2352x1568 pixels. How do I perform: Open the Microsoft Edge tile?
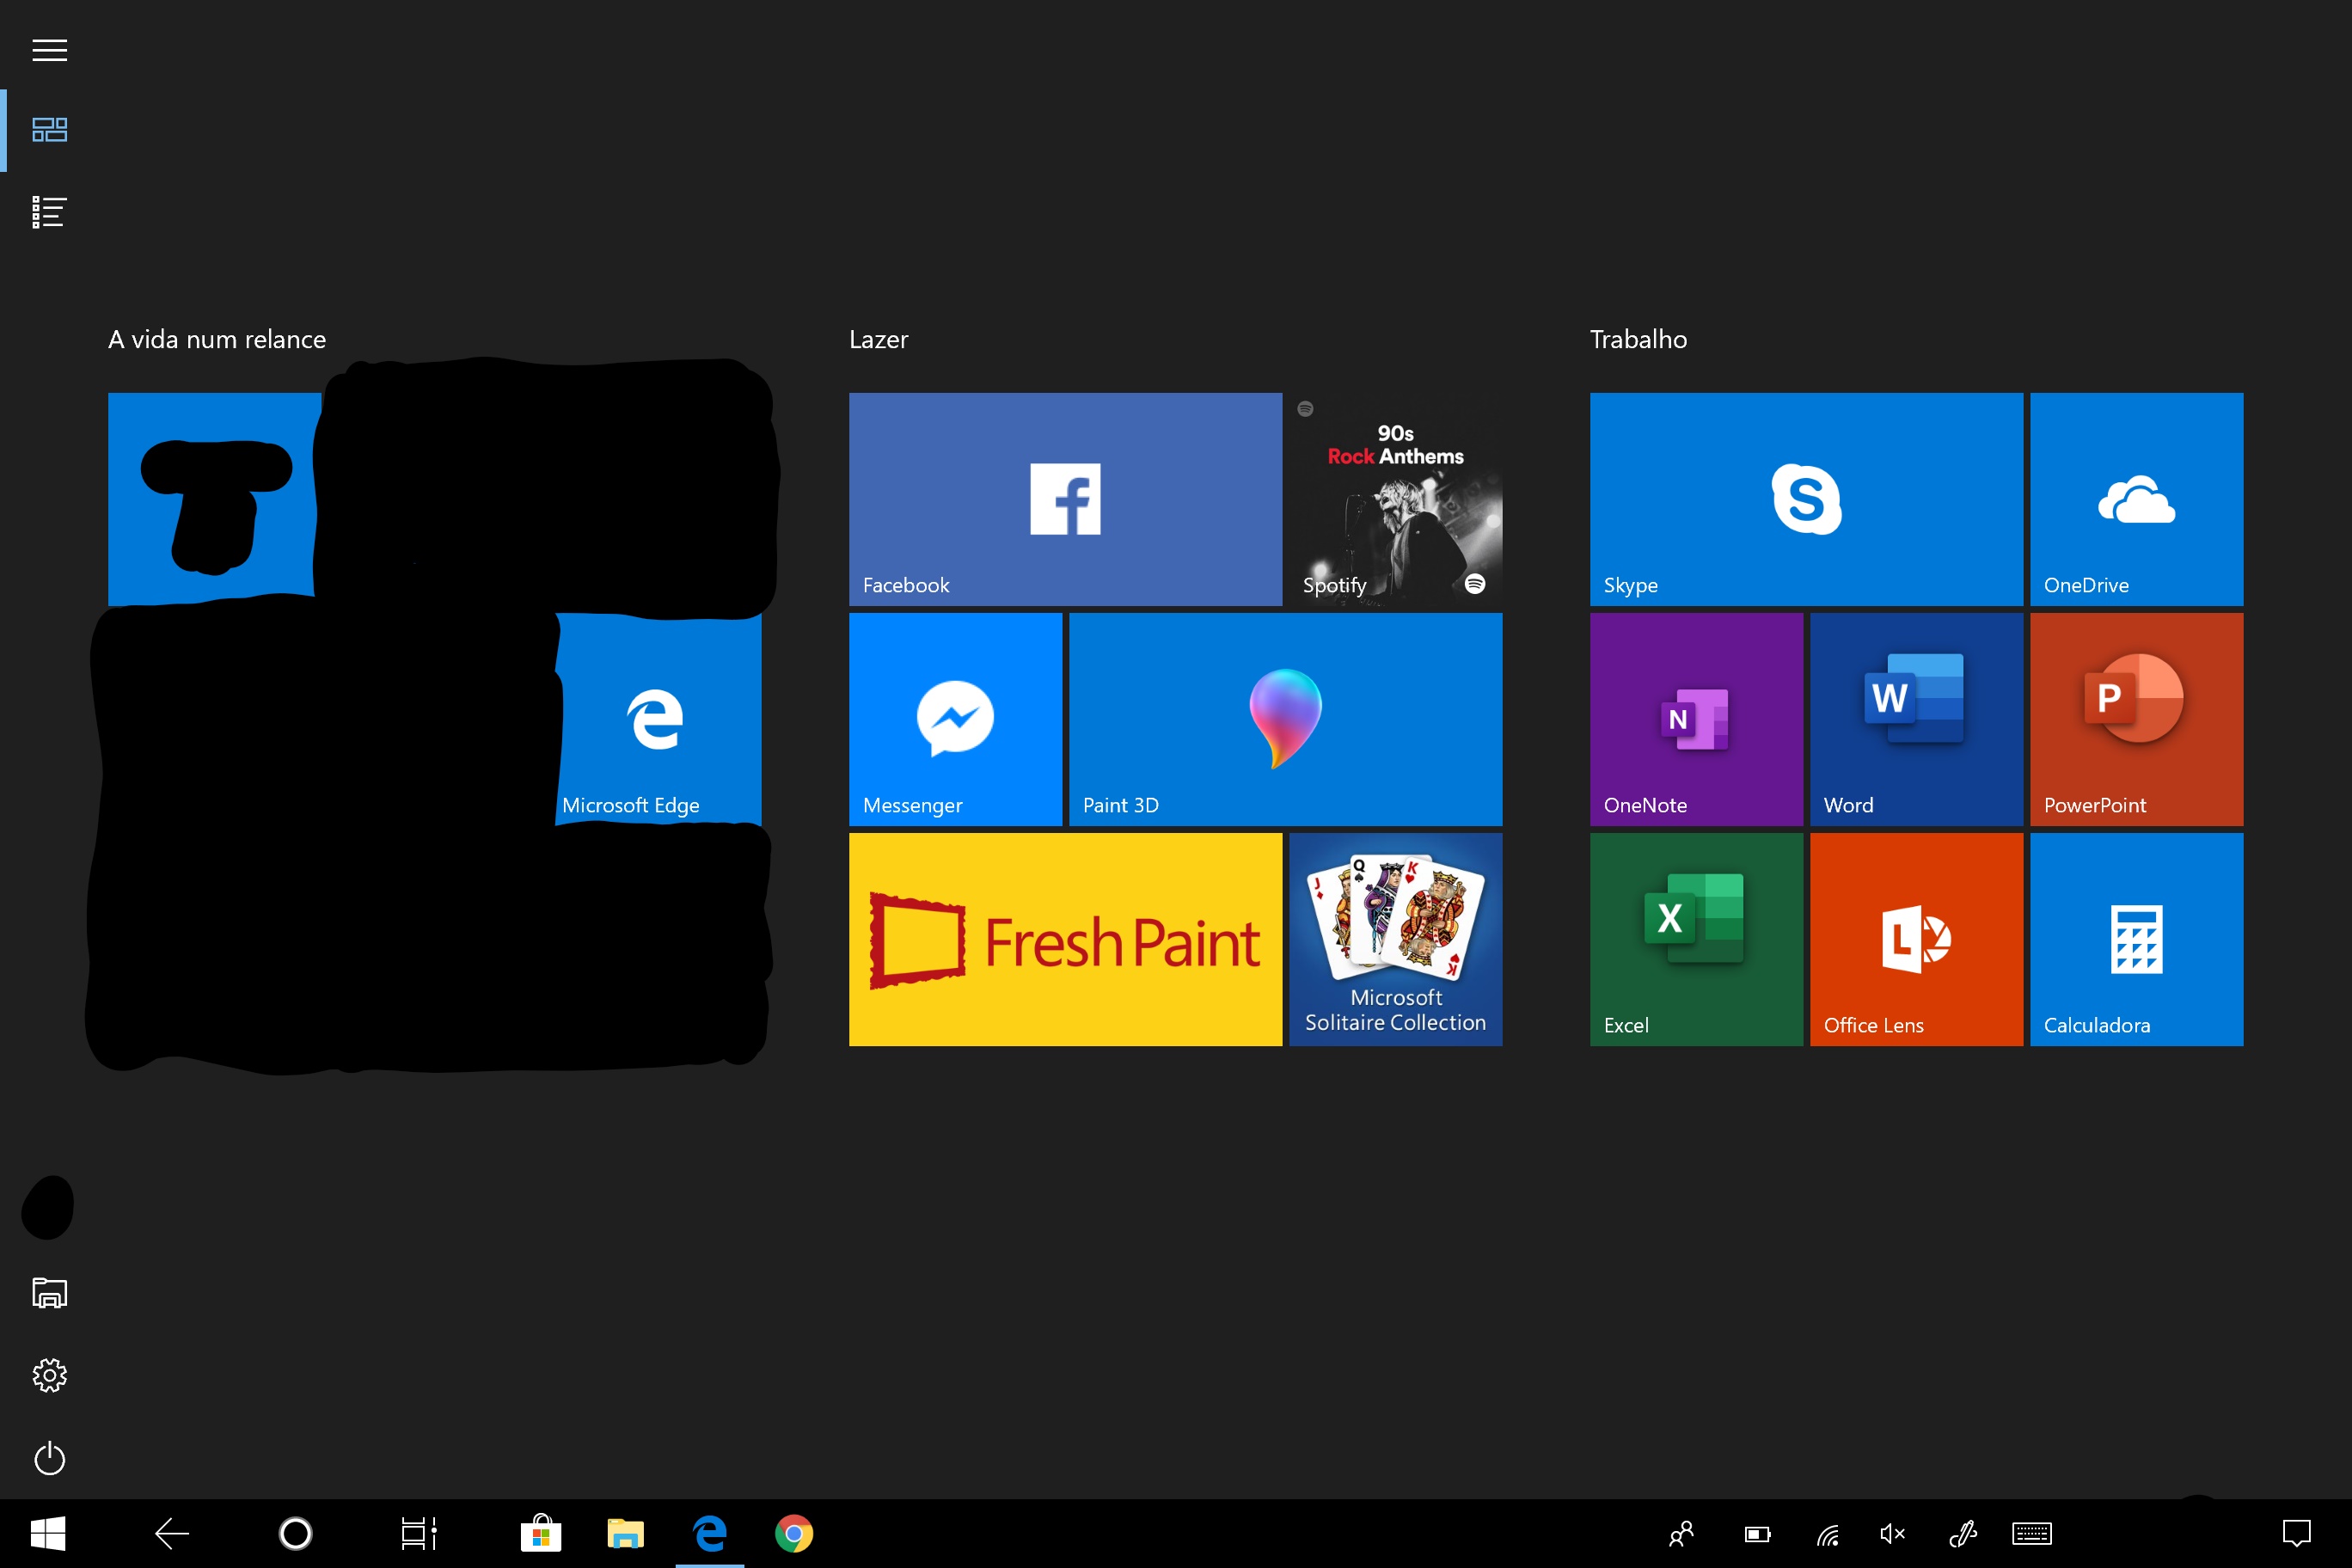[659, 719]
